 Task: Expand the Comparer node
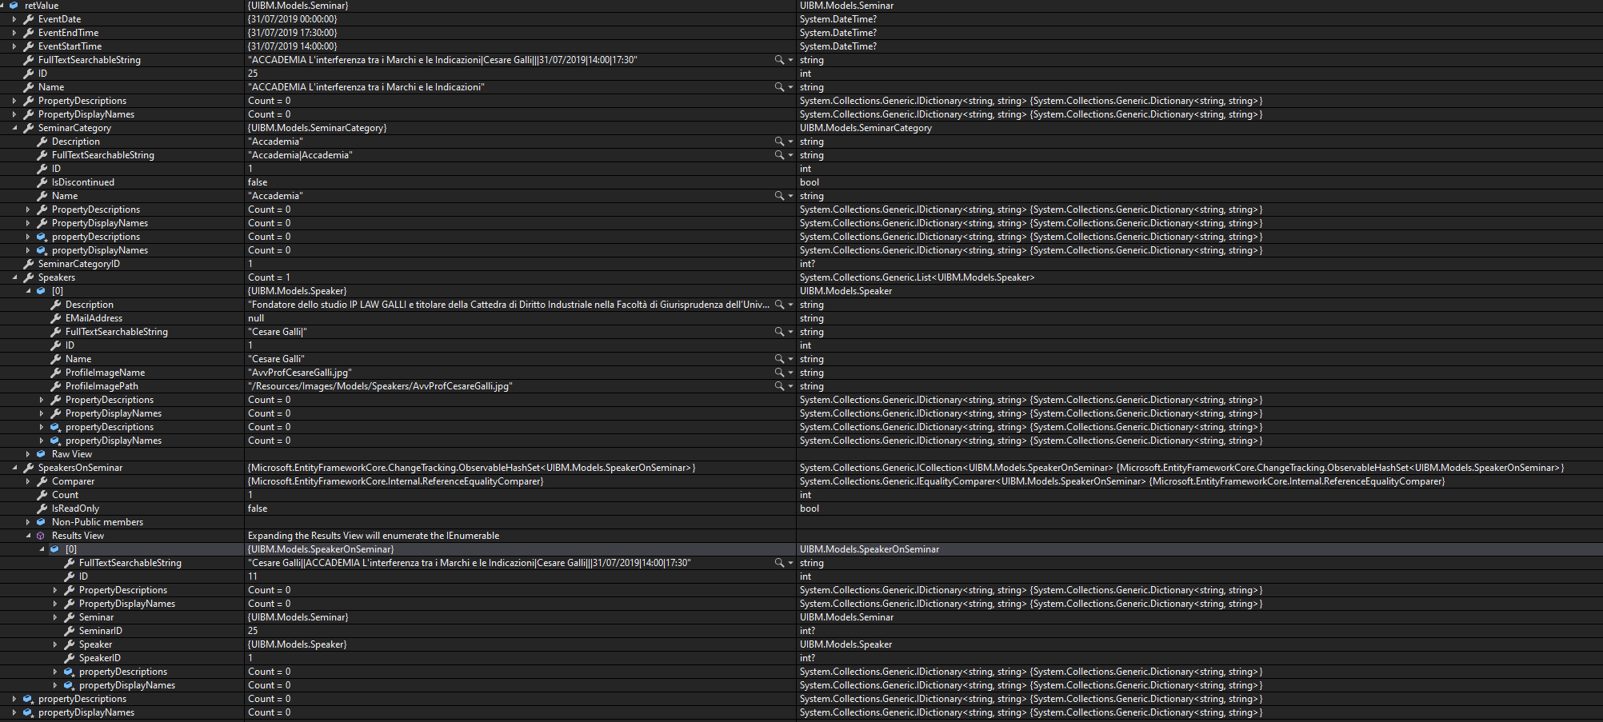pyautogui.click(x=29, y=481)
